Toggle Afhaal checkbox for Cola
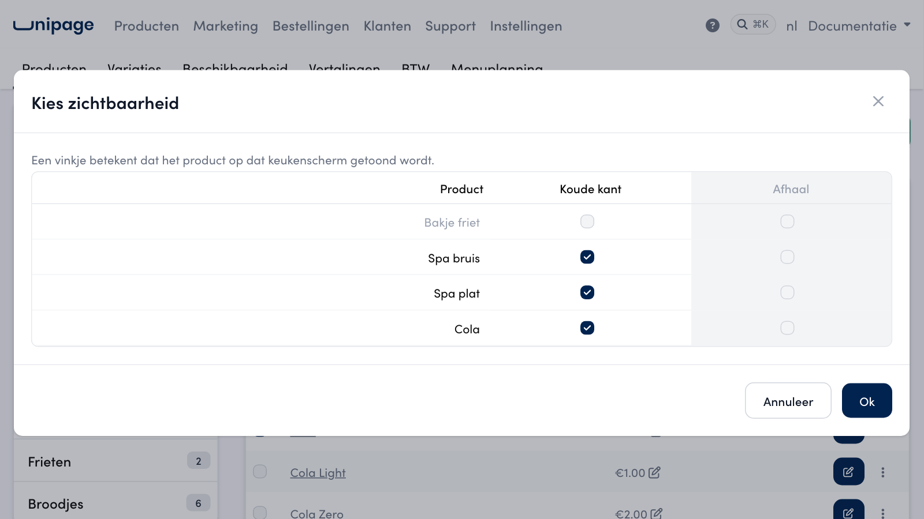This screenshot has width=924, height=519. click(787, 328)
